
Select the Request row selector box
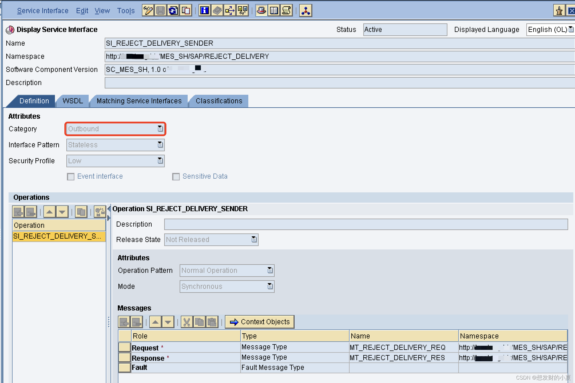[x=124, y=347]
